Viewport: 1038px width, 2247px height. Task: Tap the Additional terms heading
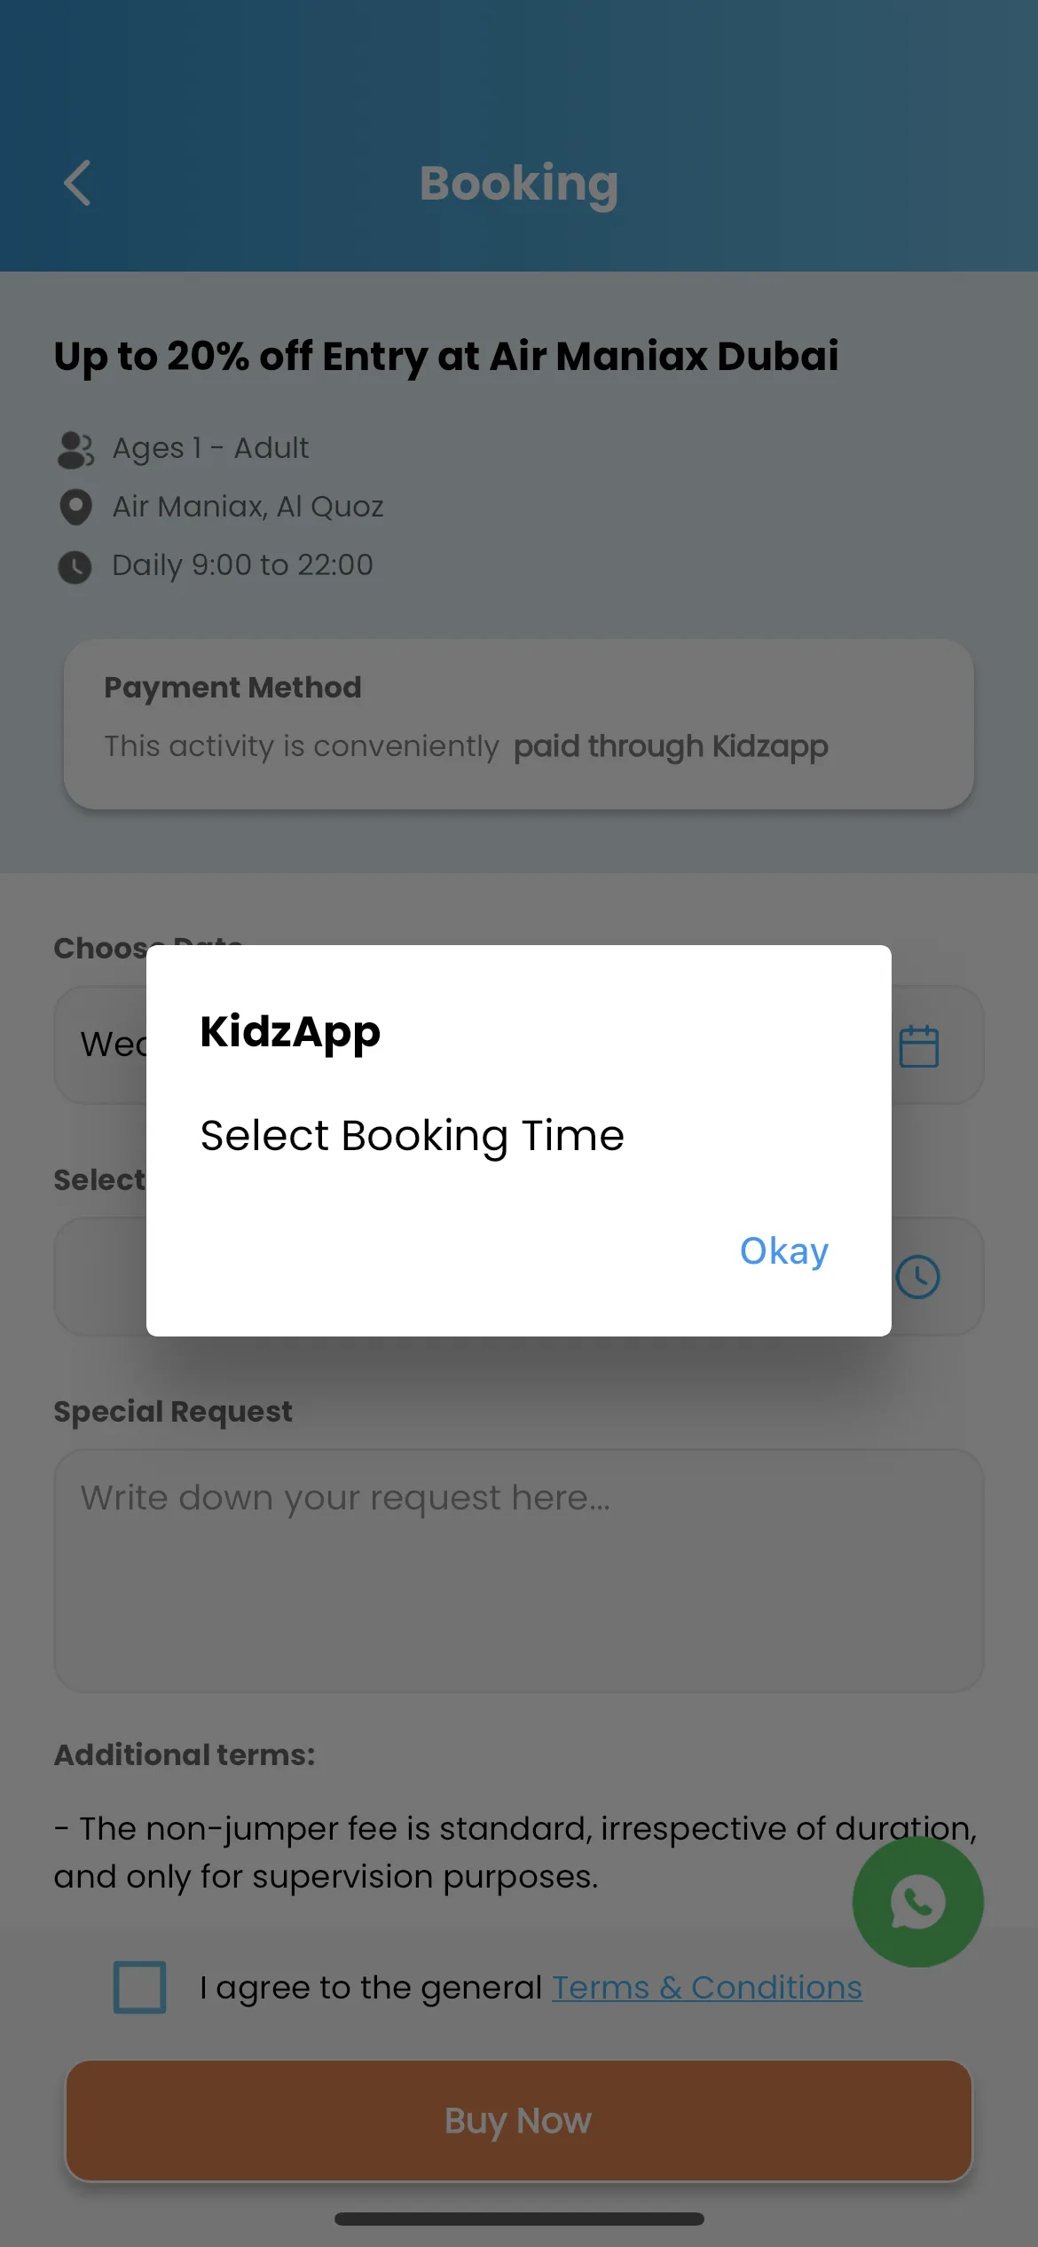pyautogui.click(x=185, y=1754)
